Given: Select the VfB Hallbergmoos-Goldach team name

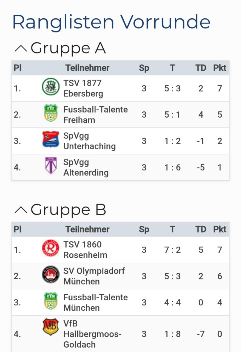Looking at the screenshot, I should tap(92, 334).
